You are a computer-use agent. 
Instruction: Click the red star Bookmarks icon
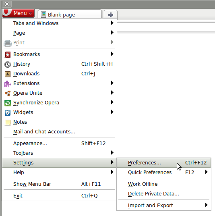point(8,54)
